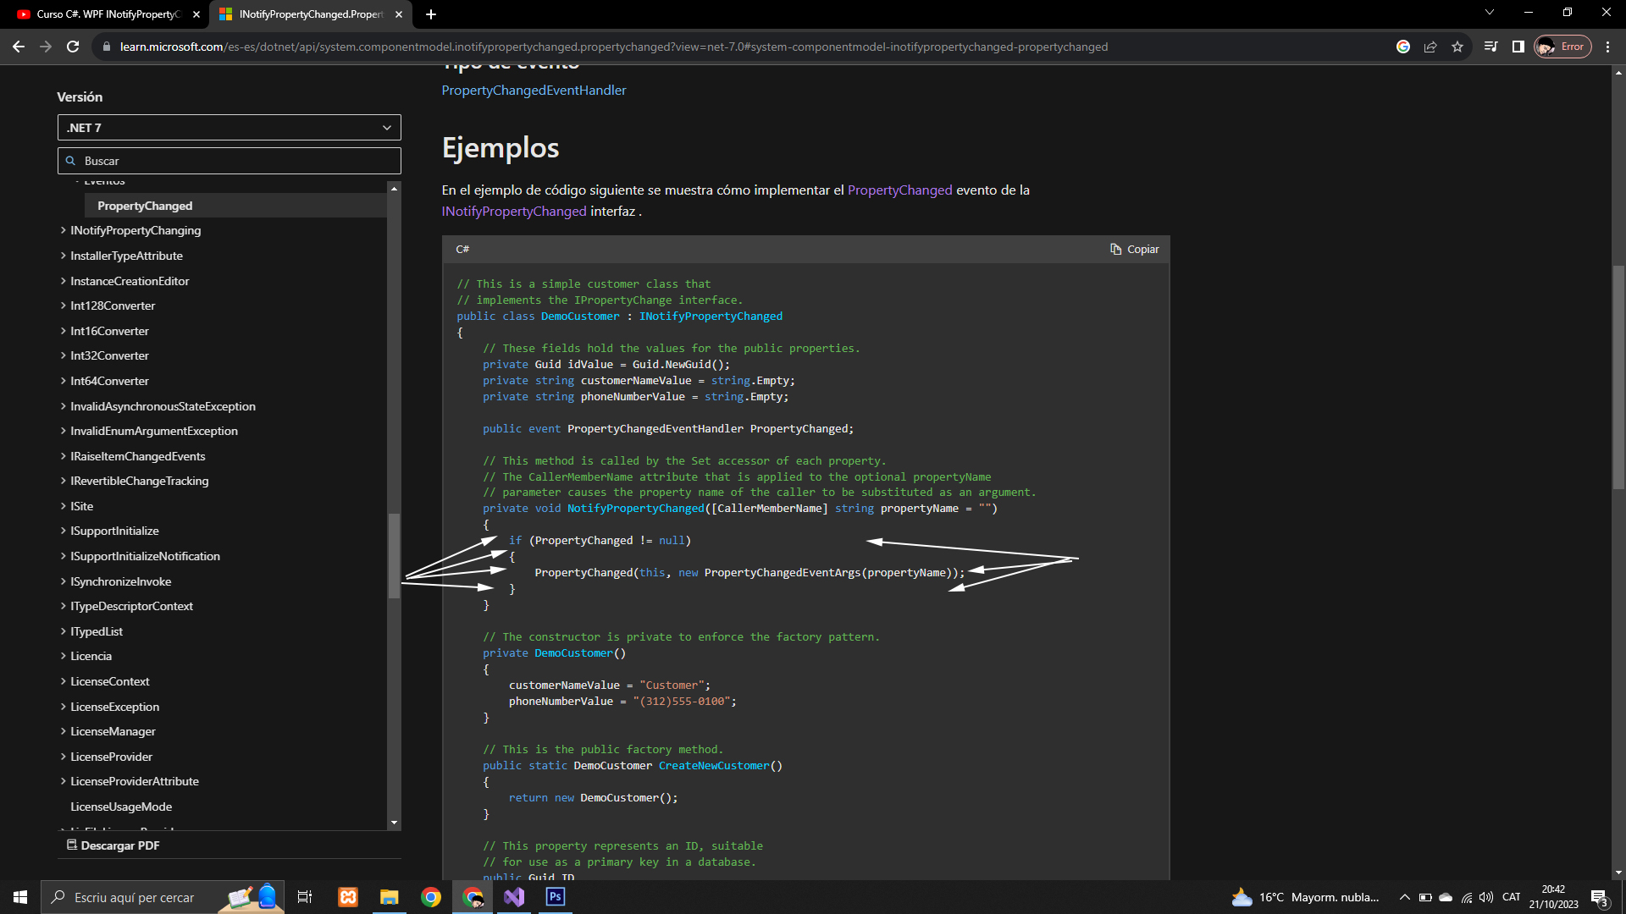Click the share page icon in address bar
This screenshot has width=1626, height=914.
(x=1430, y=47)
